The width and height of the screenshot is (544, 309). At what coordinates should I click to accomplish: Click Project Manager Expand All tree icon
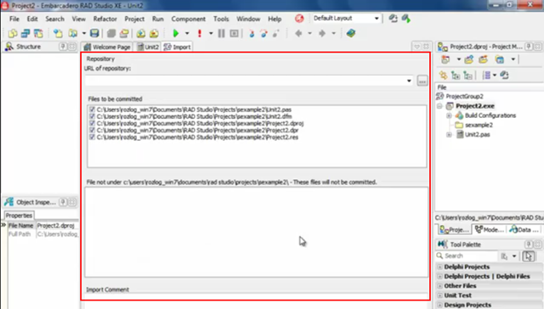(x=456, y=76)
